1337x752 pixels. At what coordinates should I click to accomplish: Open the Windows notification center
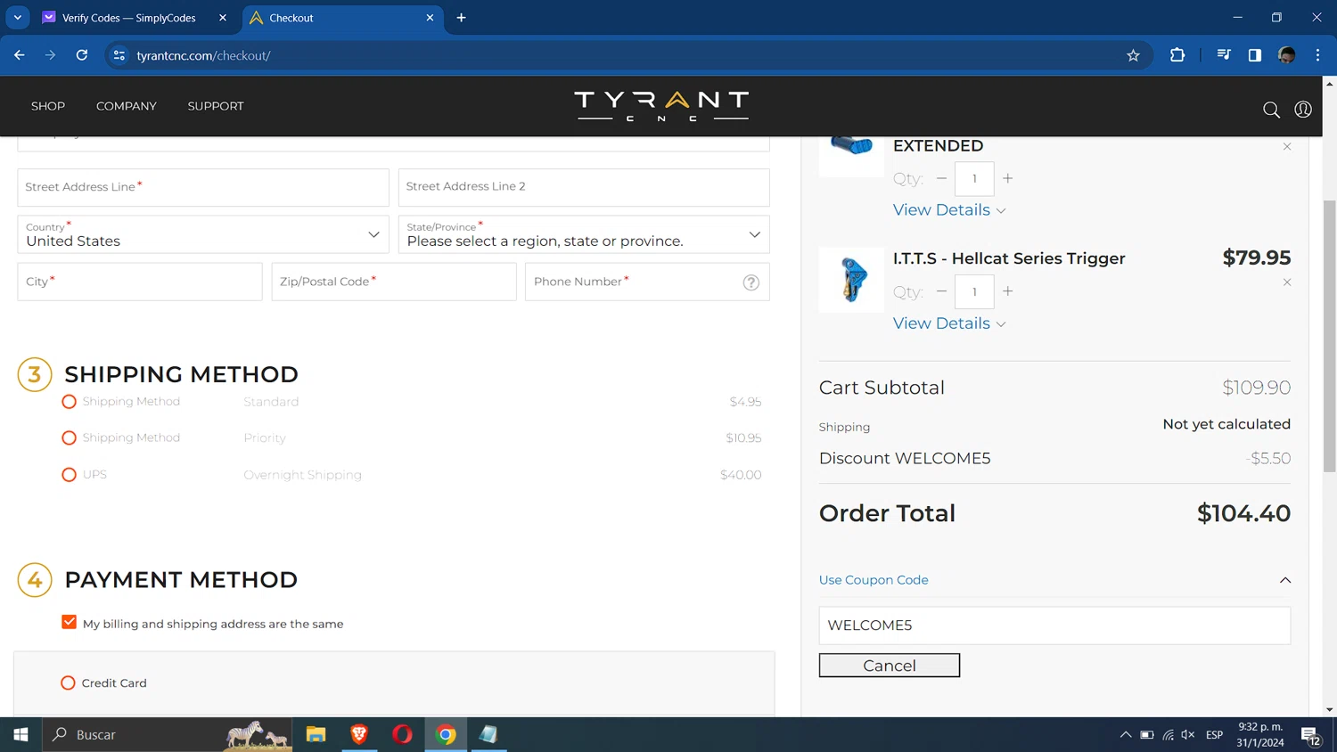coord(1310,736)
